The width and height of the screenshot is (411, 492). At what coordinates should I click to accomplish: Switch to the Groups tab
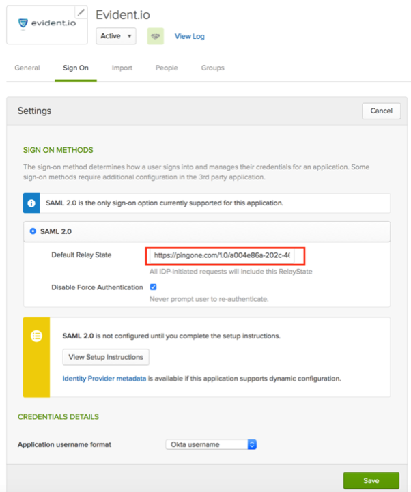click(212, 68)
